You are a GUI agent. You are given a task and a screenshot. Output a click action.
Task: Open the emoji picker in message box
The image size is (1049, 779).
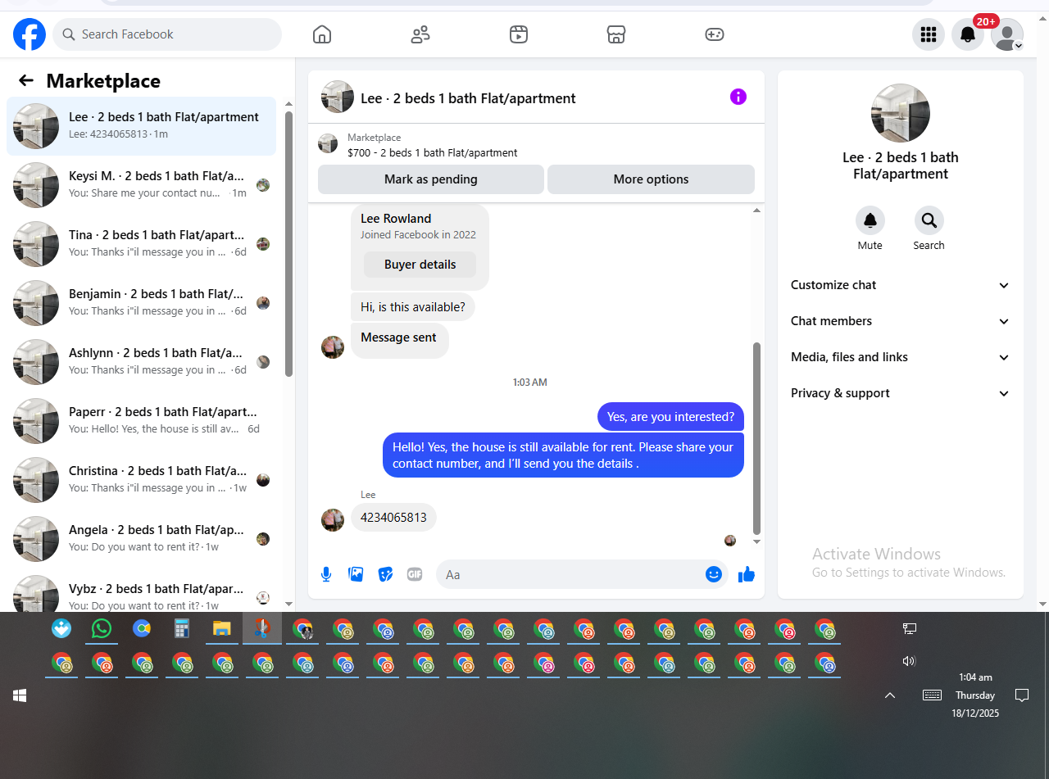714,574
